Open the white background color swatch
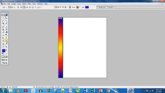This screenshot has width=165, height=93. click(6, 53)
